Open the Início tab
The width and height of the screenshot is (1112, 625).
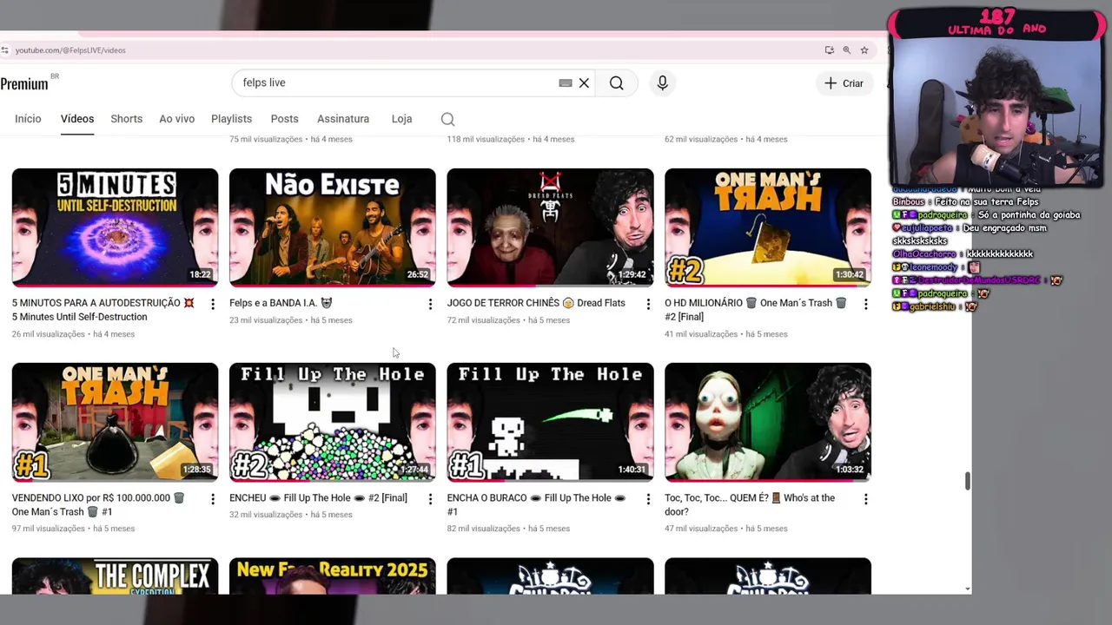28,119
